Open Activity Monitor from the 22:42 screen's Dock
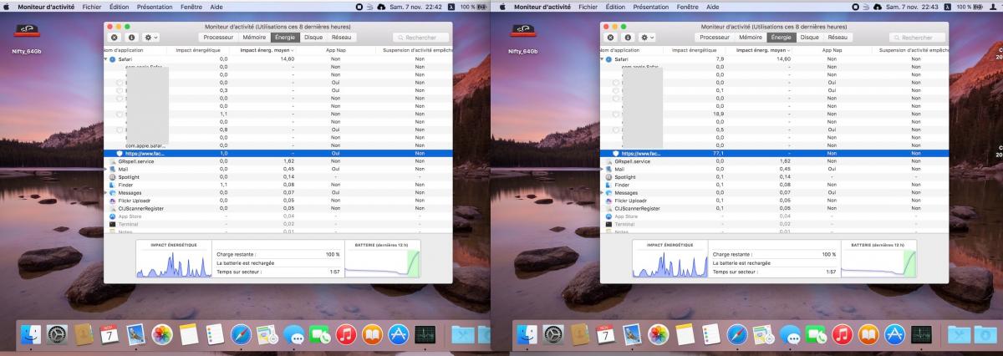The width and height of the screenshot is (1003, 356). [x=425, y=334]
